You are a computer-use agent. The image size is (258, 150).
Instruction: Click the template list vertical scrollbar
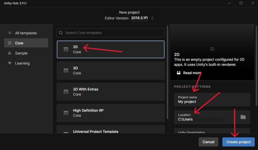pyautogui.click(x=168, y=72)
